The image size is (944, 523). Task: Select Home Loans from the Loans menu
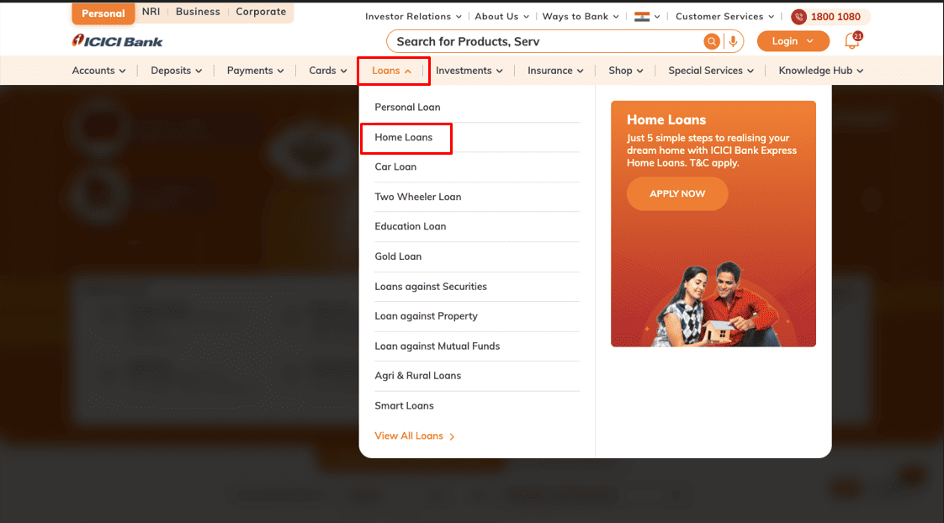coord(406,137)
